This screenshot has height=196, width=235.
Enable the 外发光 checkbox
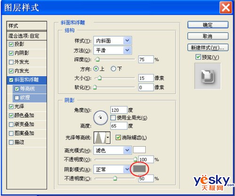(x=11, y=62)
